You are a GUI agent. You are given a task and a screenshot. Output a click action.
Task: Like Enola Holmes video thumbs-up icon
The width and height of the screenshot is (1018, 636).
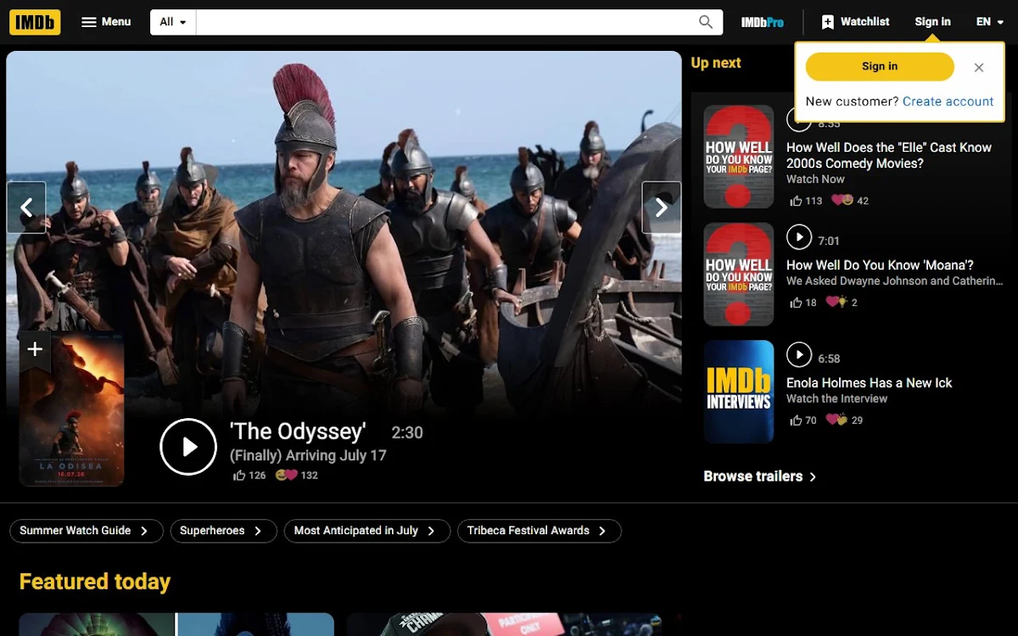point(796,421)
